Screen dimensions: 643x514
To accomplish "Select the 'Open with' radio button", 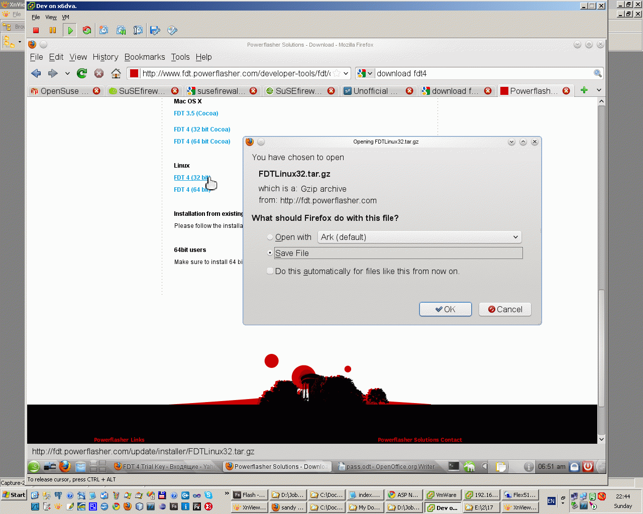I will click(270, 237).
